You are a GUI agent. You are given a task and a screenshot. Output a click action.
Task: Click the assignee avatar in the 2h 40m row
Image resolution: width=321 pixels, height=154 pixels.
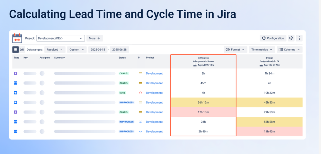tap(42, 131)
